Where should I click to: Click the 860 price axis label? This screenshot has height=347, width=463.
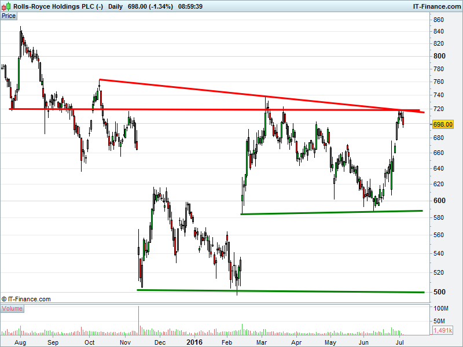[x=439, y=20]
